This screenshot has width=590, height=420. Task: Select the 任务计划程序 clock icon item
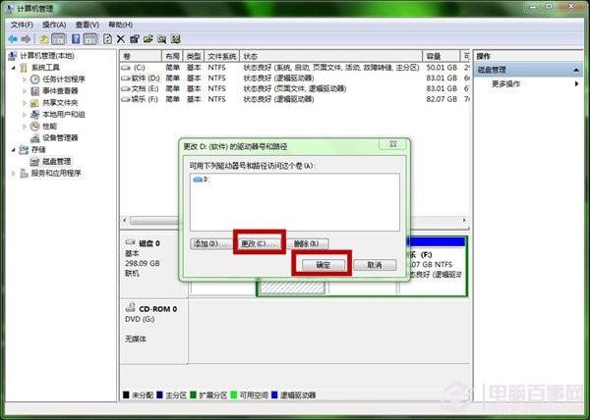[63, 79]
